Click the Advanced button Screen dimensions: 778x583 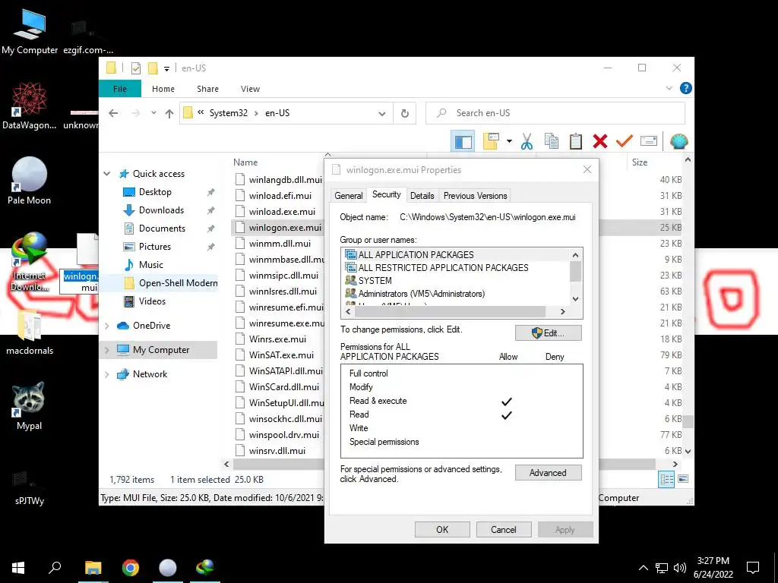549,473
